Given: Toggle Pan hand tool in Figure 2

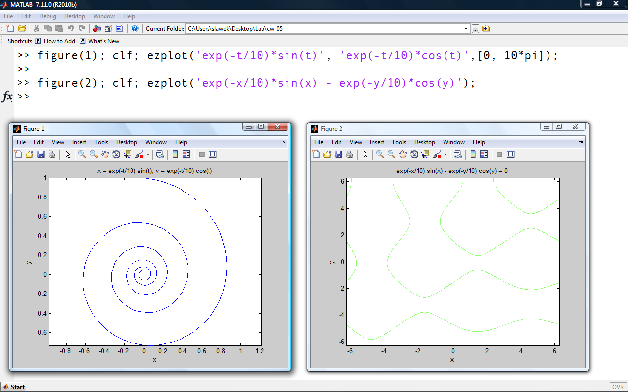Looking at the screenshot, I should coord(403,155).
